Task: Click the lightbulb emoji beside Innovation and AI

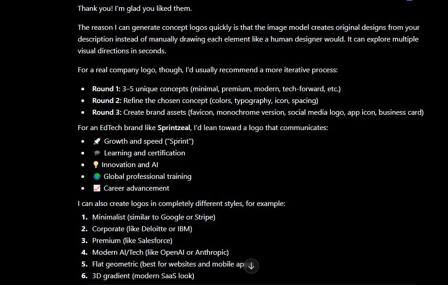Action: (x=96, y=165)
